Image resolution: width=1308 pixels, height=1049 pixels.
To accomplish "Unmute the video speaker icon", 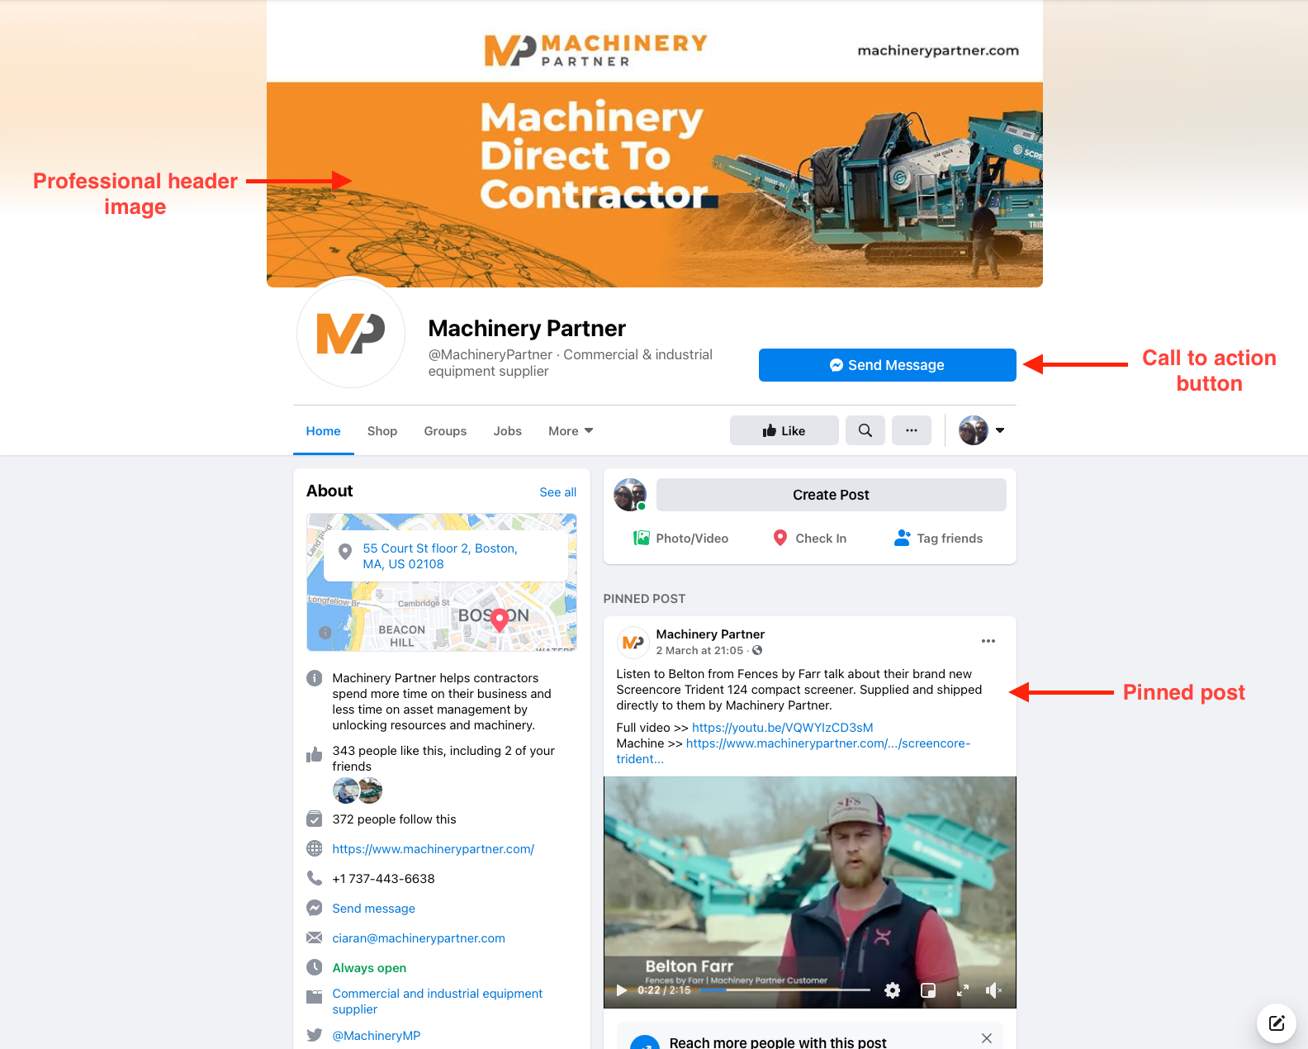I will [994, 990].
